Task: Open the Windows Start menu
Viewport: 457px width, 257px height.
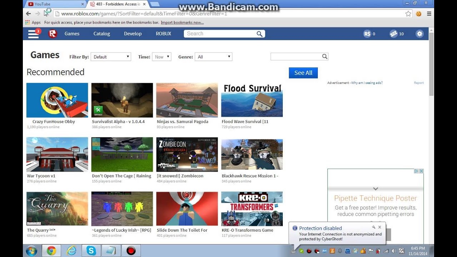Action: (x=31, y=251)
